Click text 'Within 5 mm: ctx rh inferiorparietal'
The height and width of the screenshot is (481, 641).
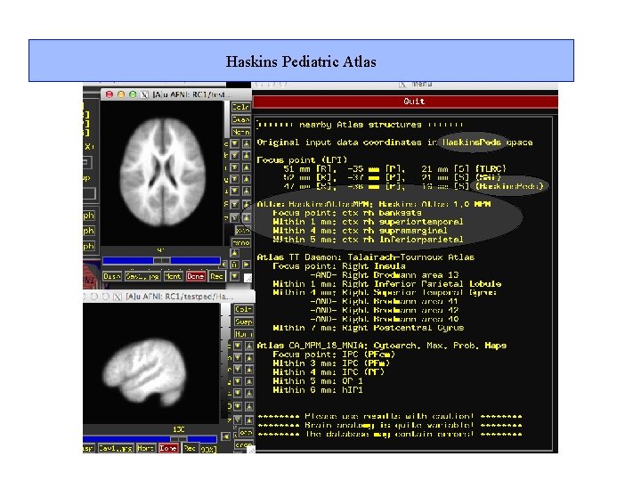point(368,240)
